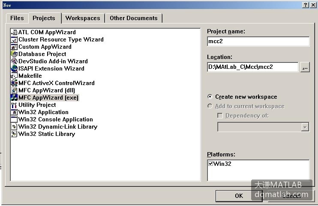
Task: Click the Win32 Console Application icon
Action: (14, 120)
